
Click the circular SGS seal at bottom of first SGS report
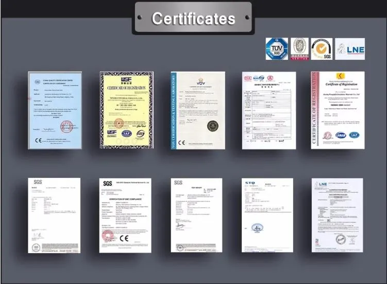tap(36, 247)
